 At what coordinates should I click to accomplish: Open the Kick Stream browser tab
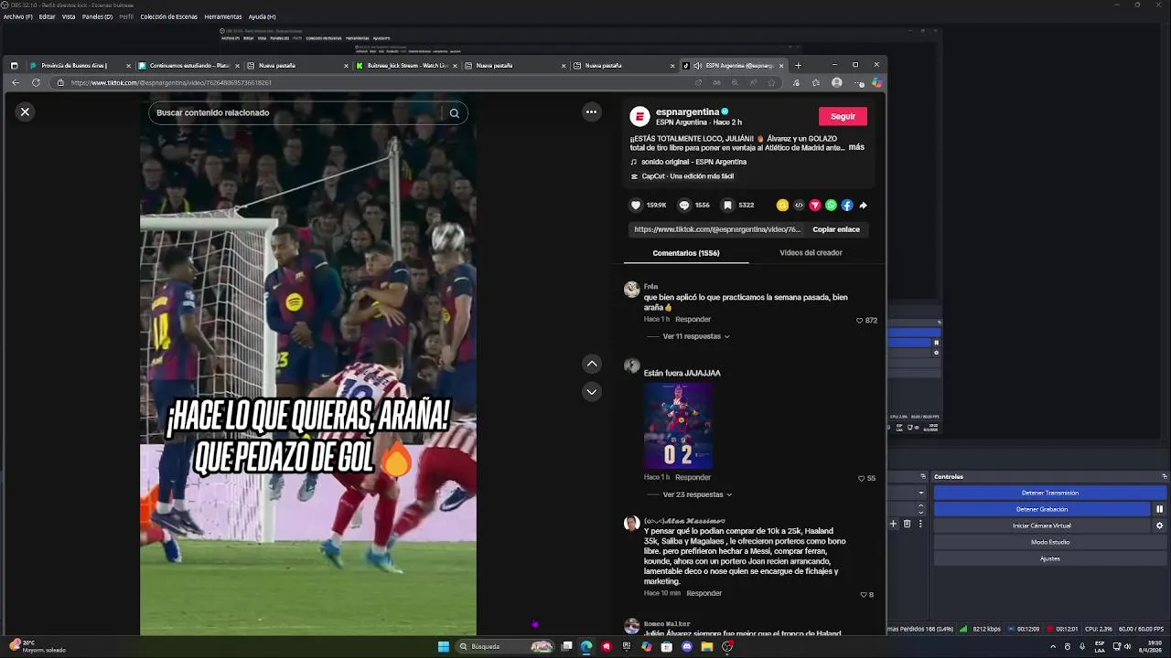coord(406,66)
